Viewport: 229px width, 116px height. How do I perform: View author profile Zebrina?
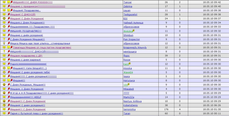(x=128, y=6)
